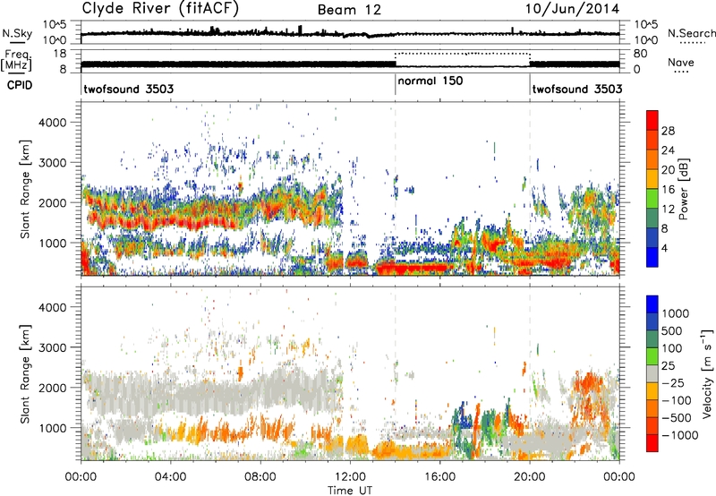Click the '20:00' time tick label

click(530, 477)
